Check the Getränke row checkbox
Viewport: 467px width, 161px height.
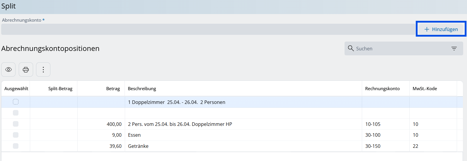(x=16, y=146)
